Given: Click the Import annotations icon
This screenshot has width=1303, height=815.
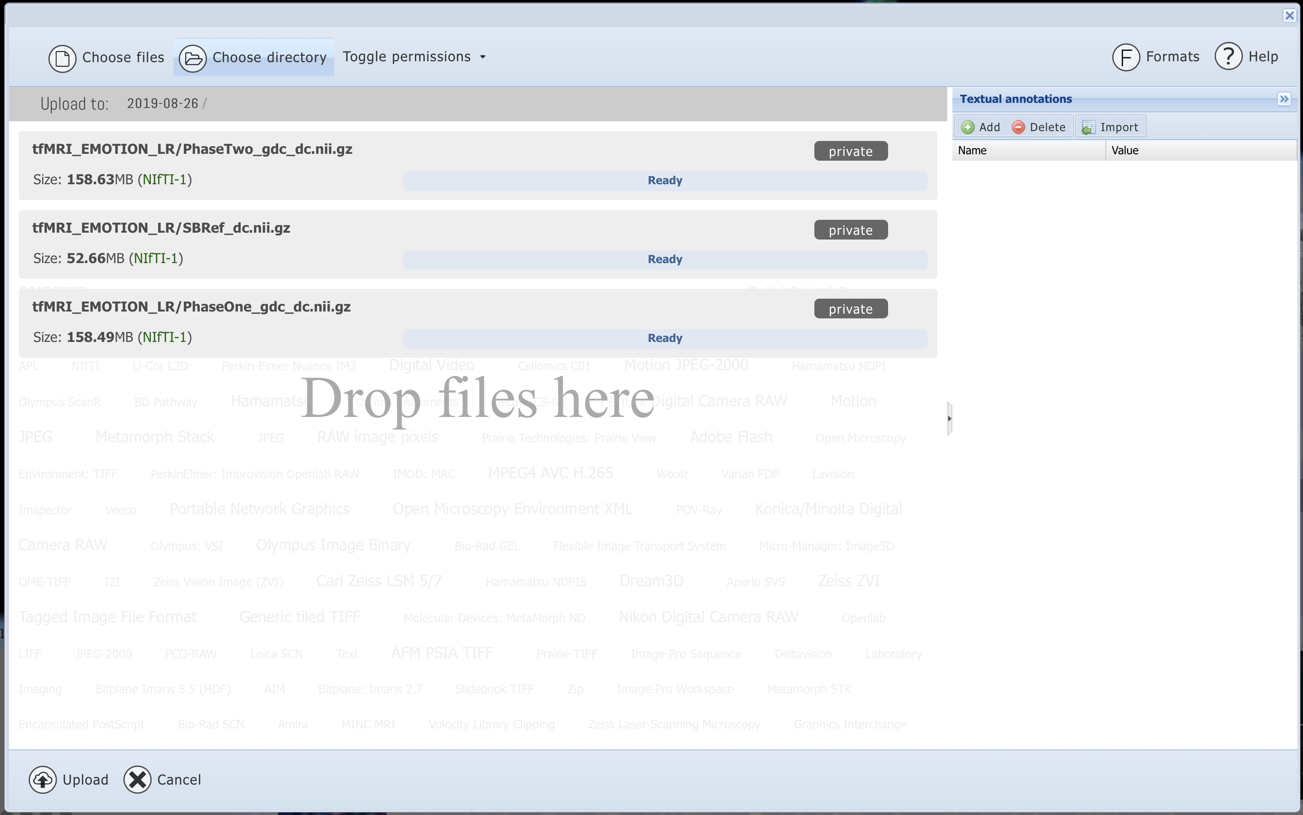Looking at the screenshot, I should pyautogui.click(x=1088, y=127).
